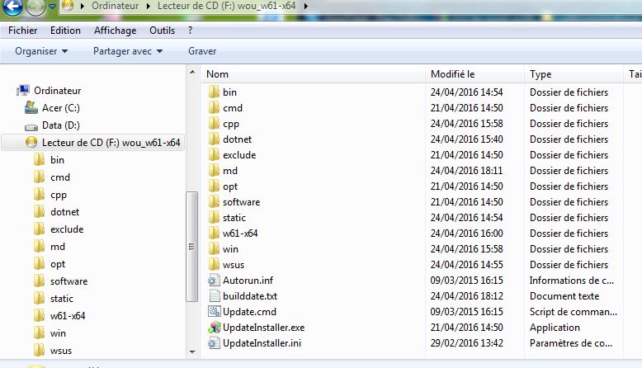Select dotnet folder icon in navigation tree
Image resolution: width=642 pixels, height=368 pixels.
pyautogui.click(x=40, y=211)
